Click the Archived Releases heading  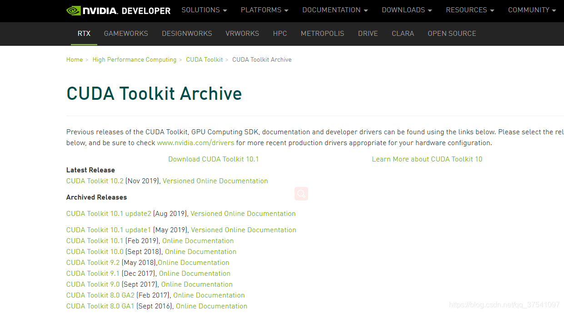[97, 197]
